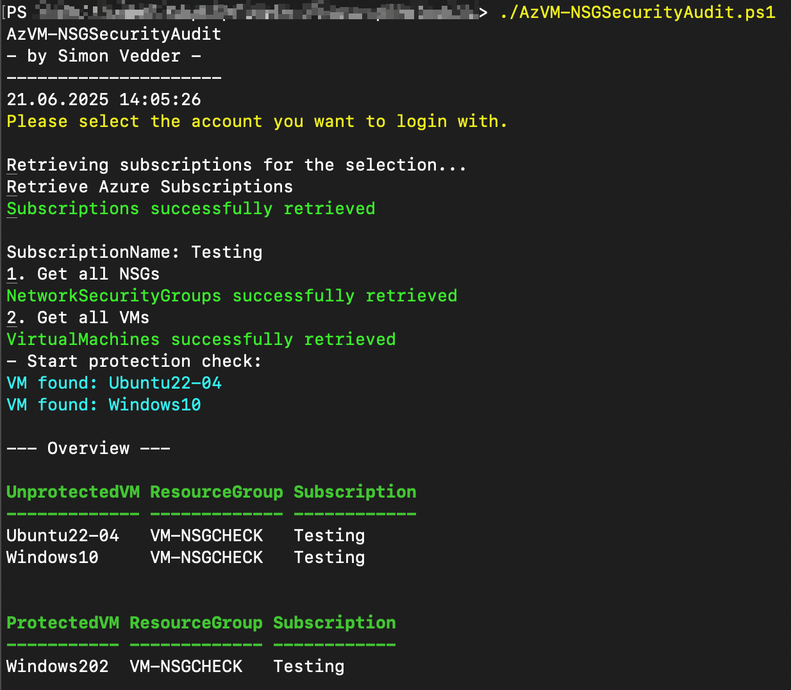
Task: Click the Windows202 cell in ProtectedVM table
Action: pos(58,666)
